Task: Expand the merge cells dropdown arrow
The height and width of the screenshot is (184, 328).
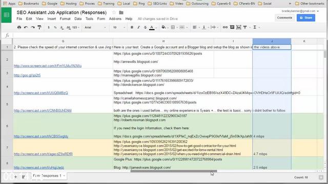Action: point(187,27)
